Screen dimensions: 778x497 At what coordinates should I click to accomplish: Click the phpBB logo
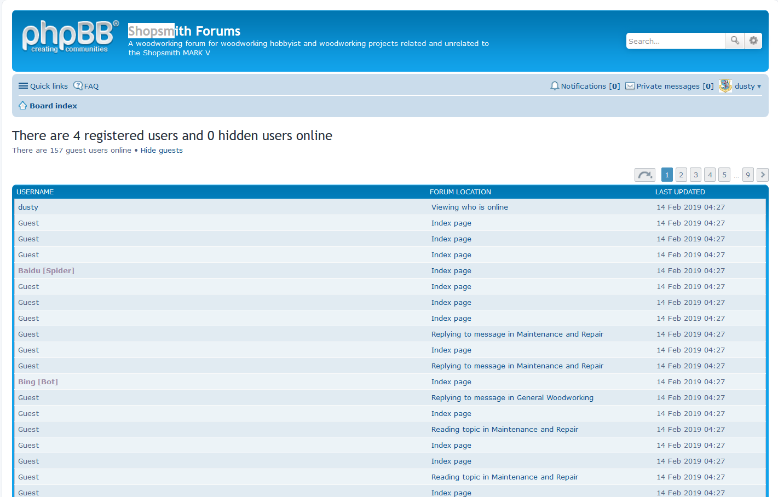[70, 36]
